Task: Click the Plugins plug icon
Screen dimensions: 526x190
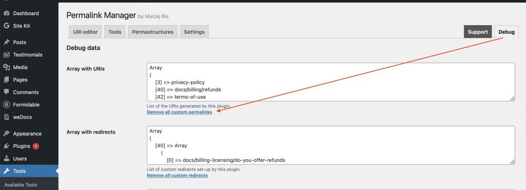Action: (6, 146)
